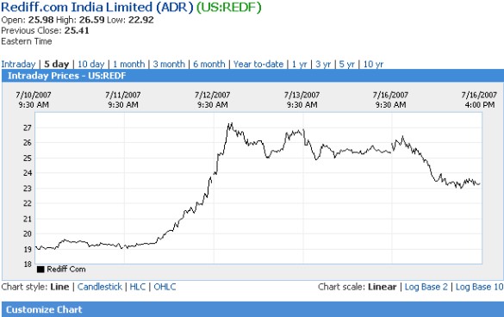Show the 3 yr chart
Viewport: 504px width, 317px height.
click(x=323, y=64)
